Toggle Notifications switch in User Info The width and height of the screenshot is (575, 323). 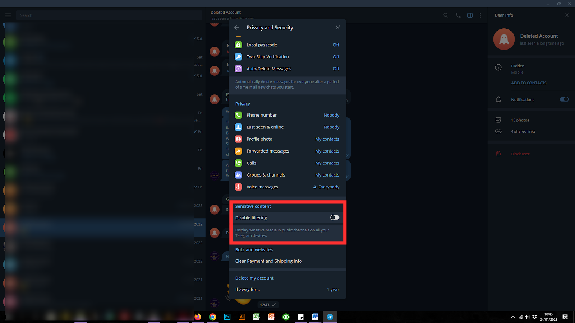564,99
